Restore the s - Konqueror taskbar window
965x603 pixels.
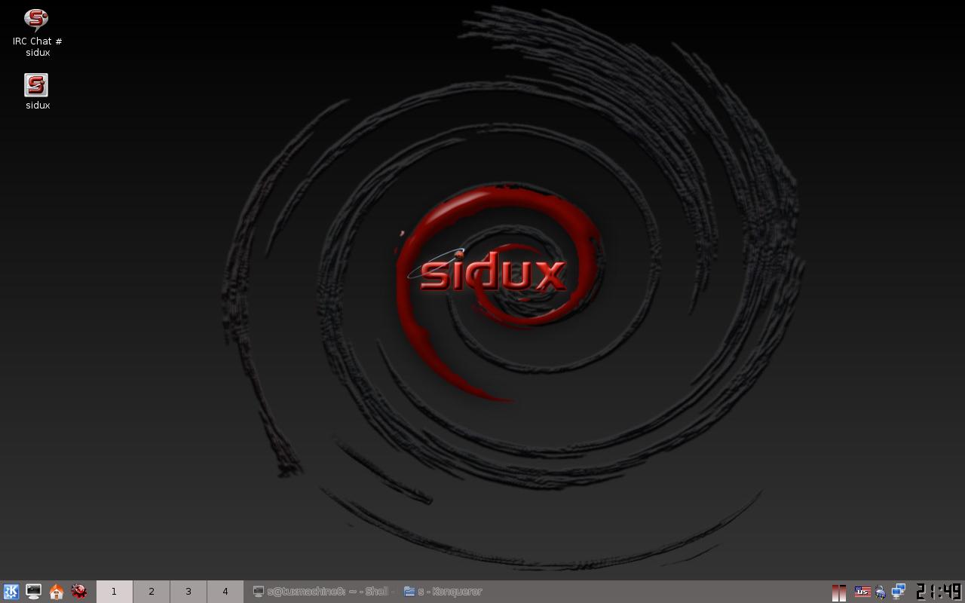(443, 592)
